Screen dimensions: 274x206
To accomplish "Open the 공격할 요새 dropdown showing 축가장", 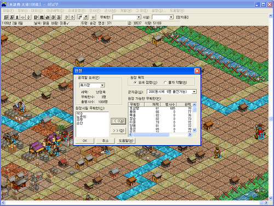I will tap(102, 85).
